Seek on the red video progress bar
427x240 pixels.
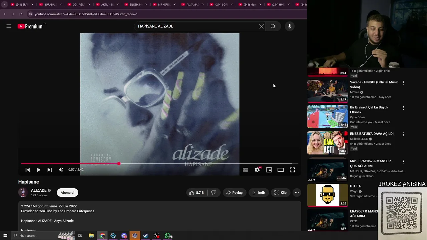click(x=159, y=164)
